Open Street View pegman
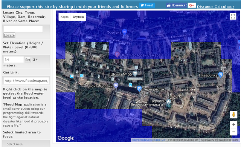This screenshot has width=241, height=147. pyautogui.click(x=233, y=115)
